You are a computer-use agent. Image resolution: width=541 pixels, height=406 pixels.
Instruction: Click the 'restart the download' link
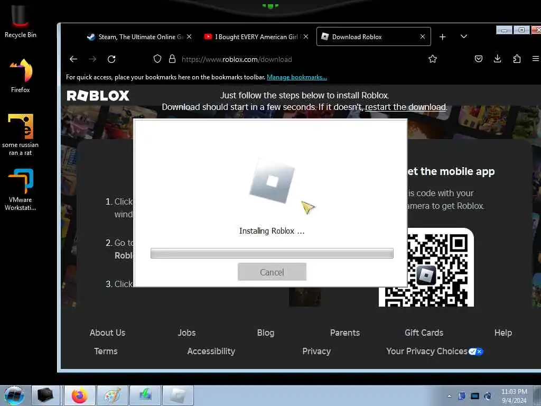tap(405, 107)
